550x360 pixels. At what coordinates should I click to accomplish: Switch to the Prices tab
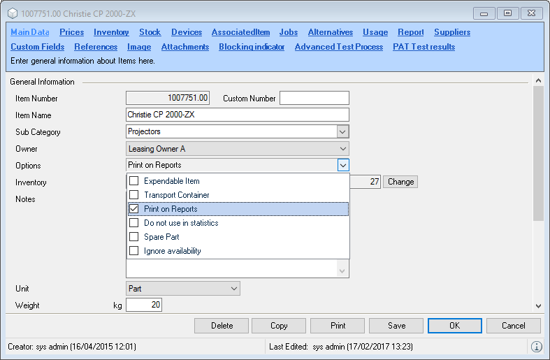[71, 32]
